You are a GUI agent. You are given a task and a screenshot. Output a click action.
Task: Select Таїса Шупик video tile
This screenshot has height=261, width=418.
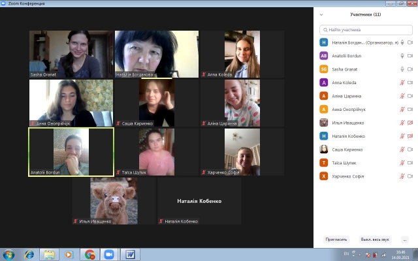157,152
